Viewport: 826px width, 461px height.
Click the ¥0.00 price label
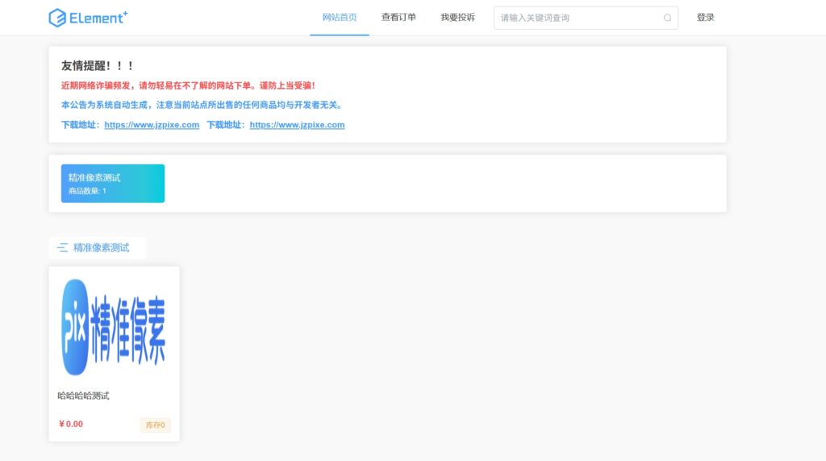tap(71, 424)
